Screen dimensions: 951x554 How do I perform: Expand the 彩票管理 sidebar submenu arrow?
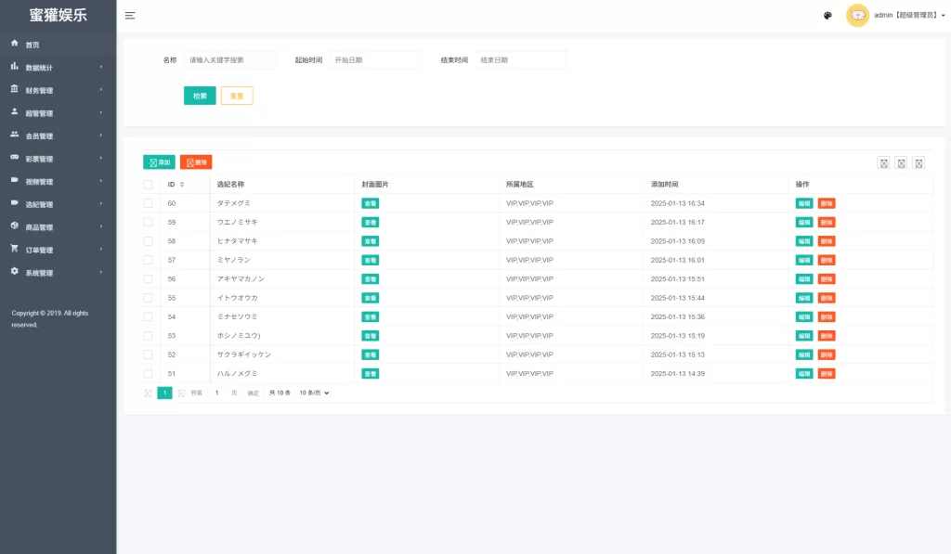click(x=101, y=159)
